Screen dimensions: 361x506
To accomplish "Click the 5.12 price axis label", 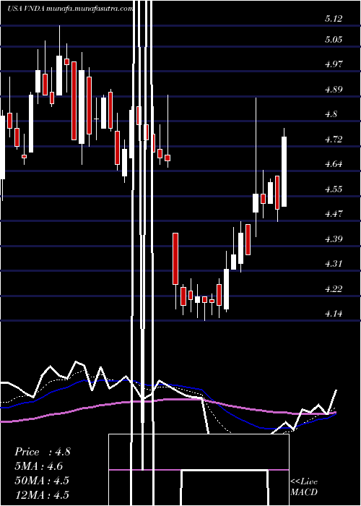I will 334,19.
